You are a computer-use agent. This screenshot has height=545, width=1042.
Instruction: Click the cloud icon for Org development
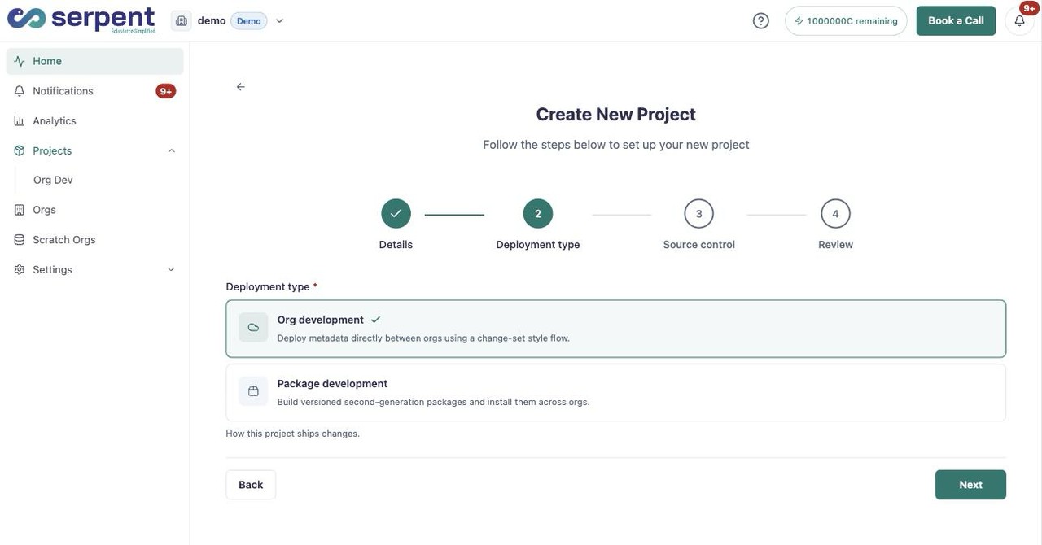point(253,327)
